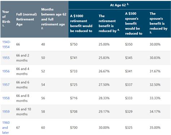The width and height of the screenshot is (171, 135).
Task: Select the $333 spouse's benefit cell
Action: [129, 98]
